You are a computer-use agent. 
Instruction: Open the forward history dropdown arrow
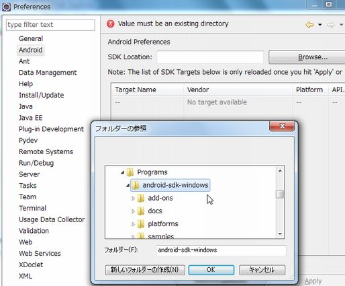point(341,25)
